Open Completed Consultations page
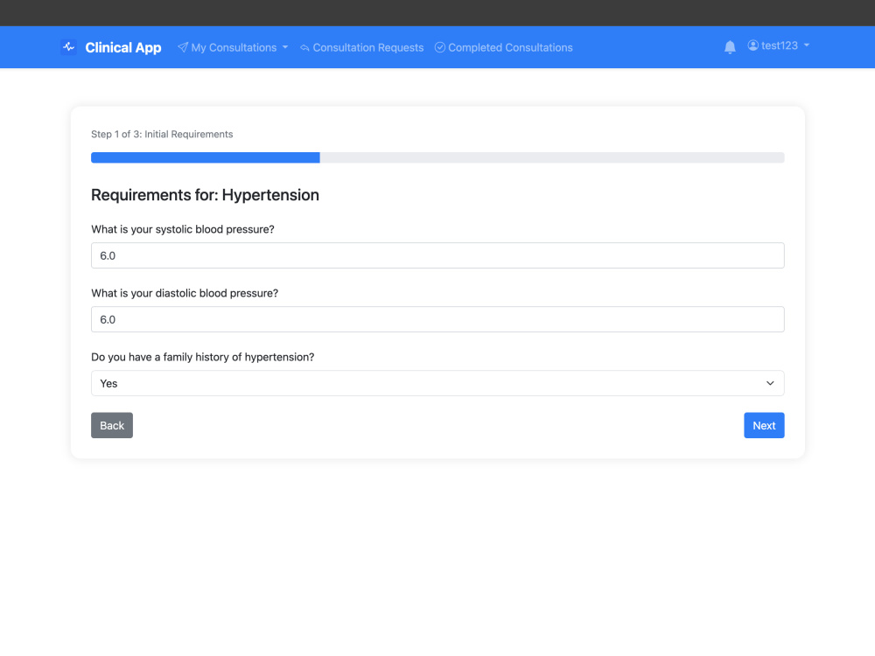 click(x=503, y=47)
